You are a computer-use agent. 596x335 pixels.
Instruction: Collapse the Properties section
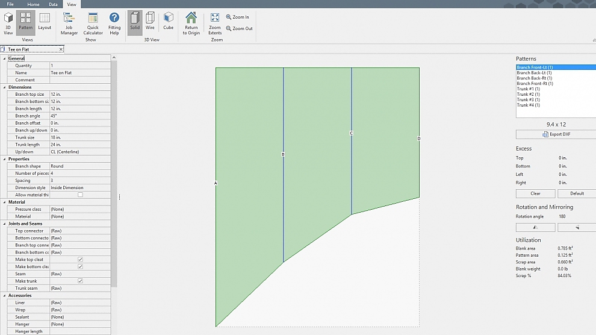(x=4, y=159)
